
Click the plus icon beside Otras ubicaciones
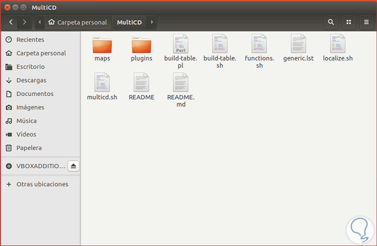coord(9,184)
